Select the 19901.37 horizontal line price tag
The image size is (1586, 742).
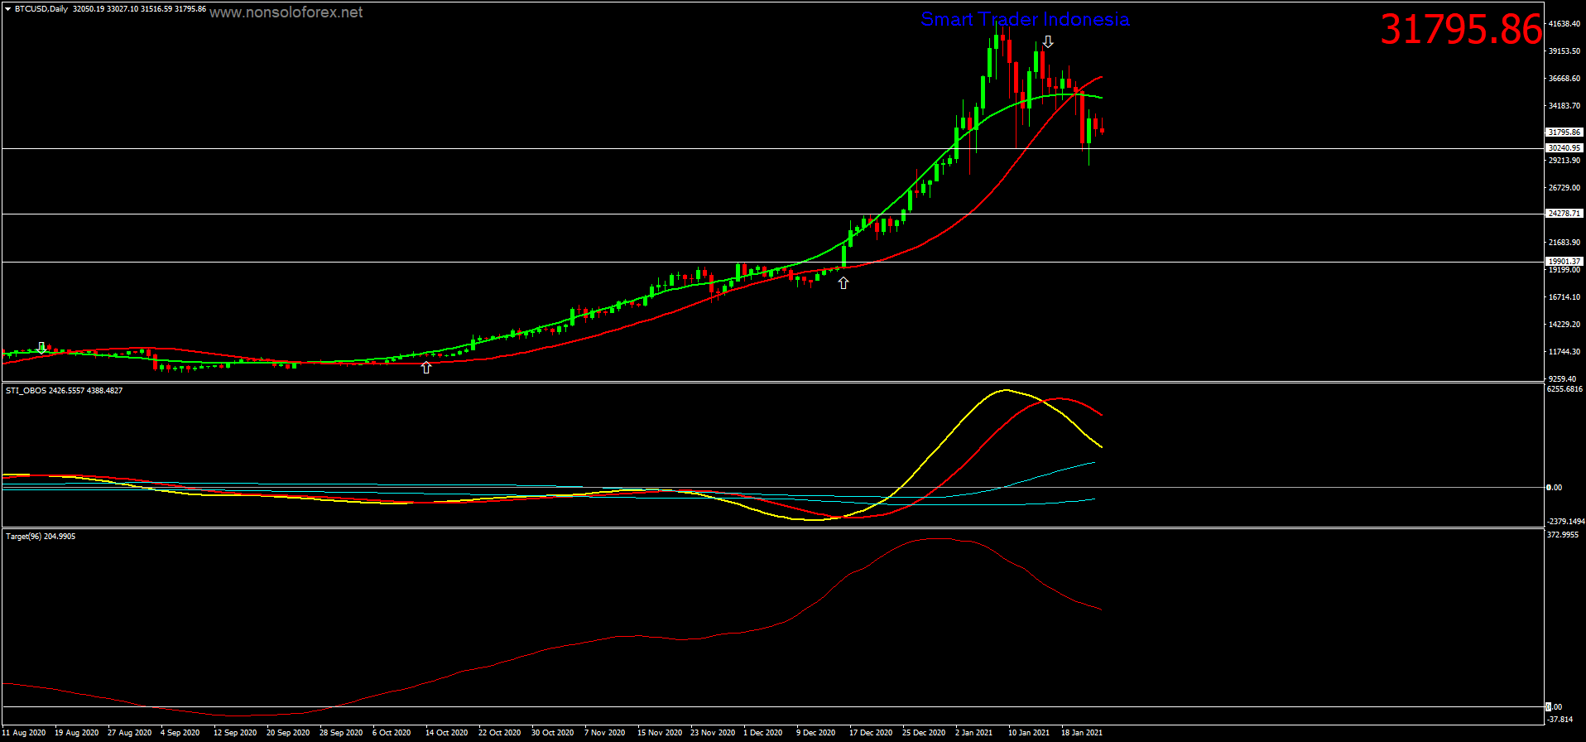click(x=1564, y=262)
